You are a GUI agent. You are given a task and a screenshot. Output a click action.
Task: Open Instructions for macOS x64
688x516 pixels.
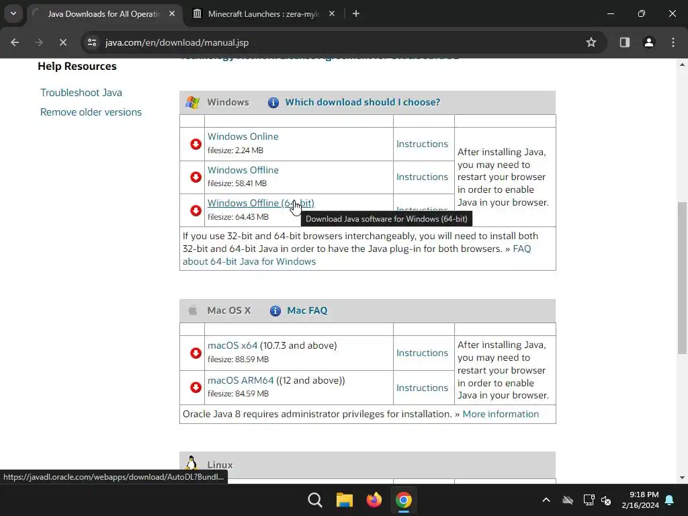pyautogui.click(x=422, y=353)
